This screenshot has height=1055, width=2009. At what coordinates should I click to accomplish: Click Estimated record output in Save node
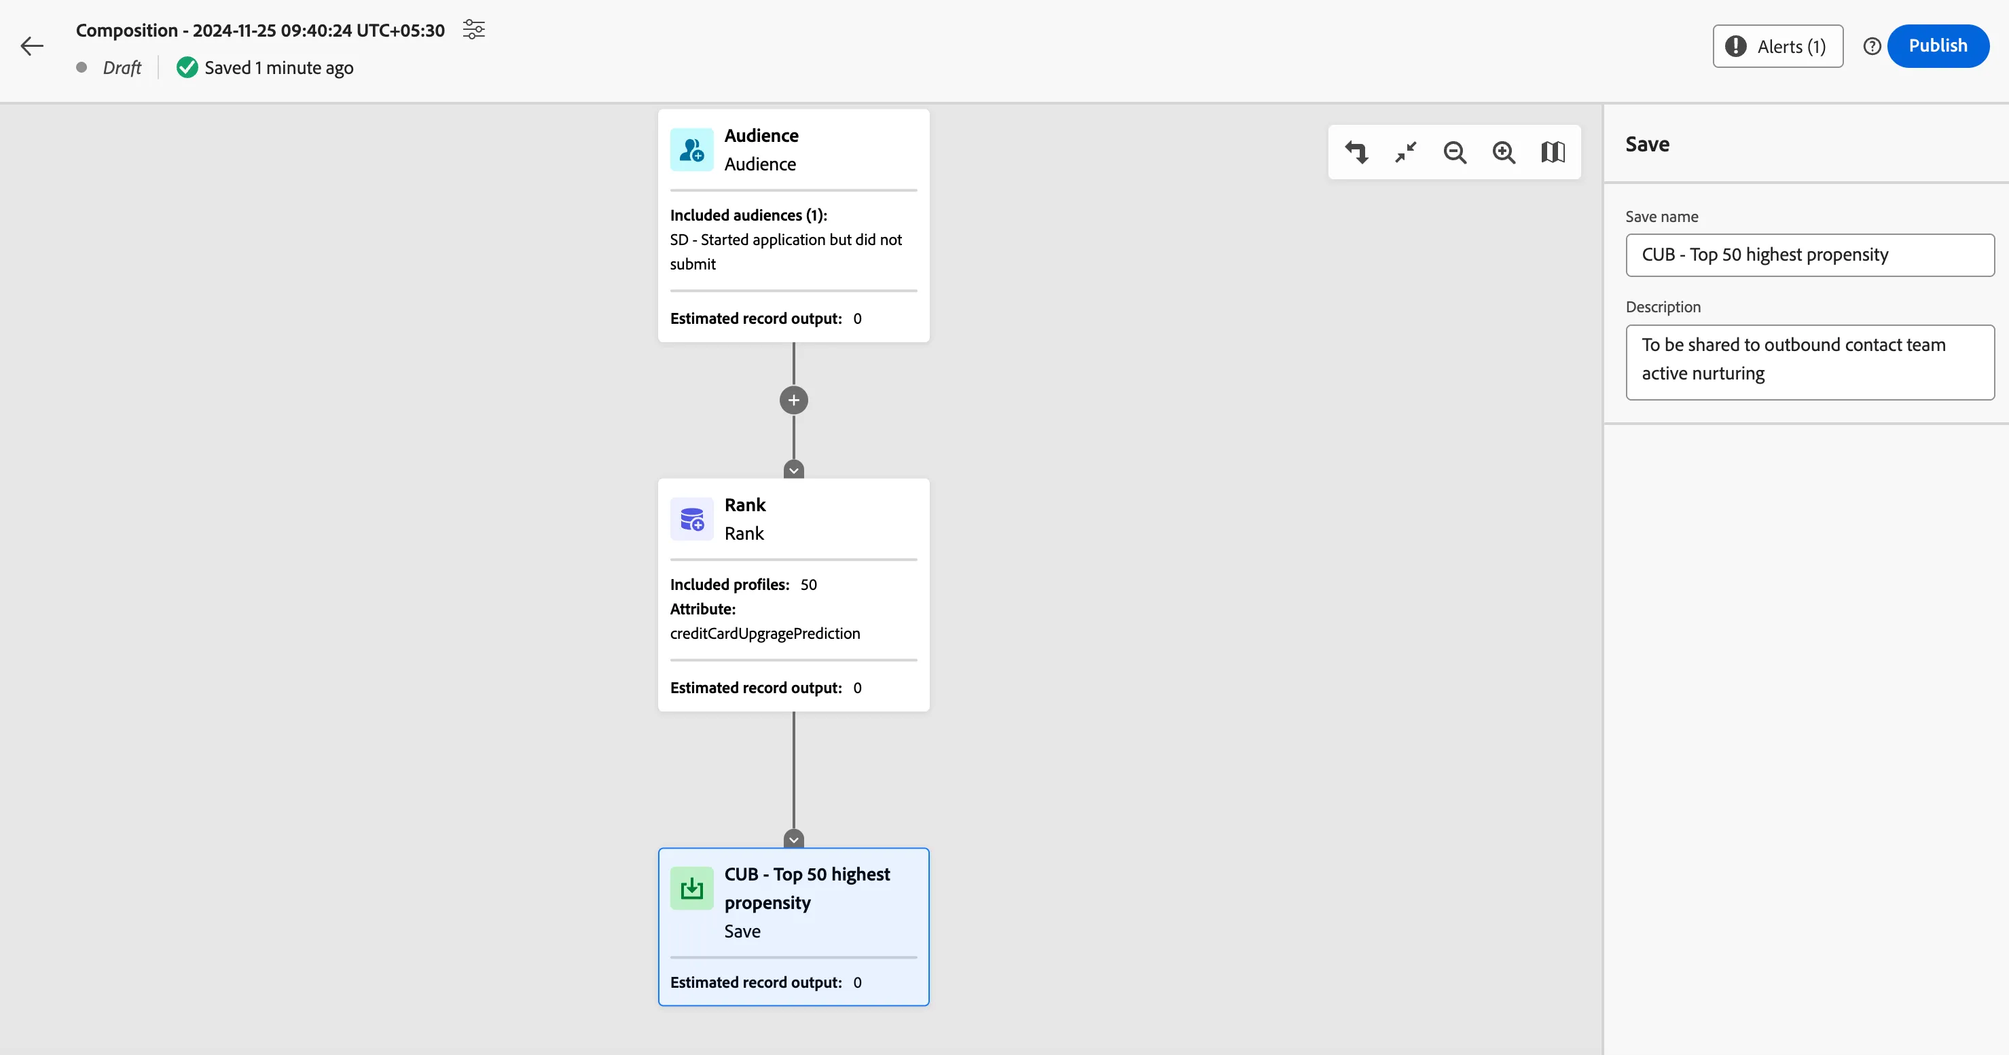tap(766, 983)
